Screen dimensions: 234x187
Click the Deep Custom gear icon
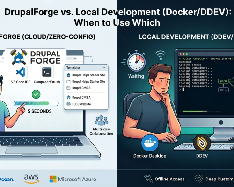[199, 179]
